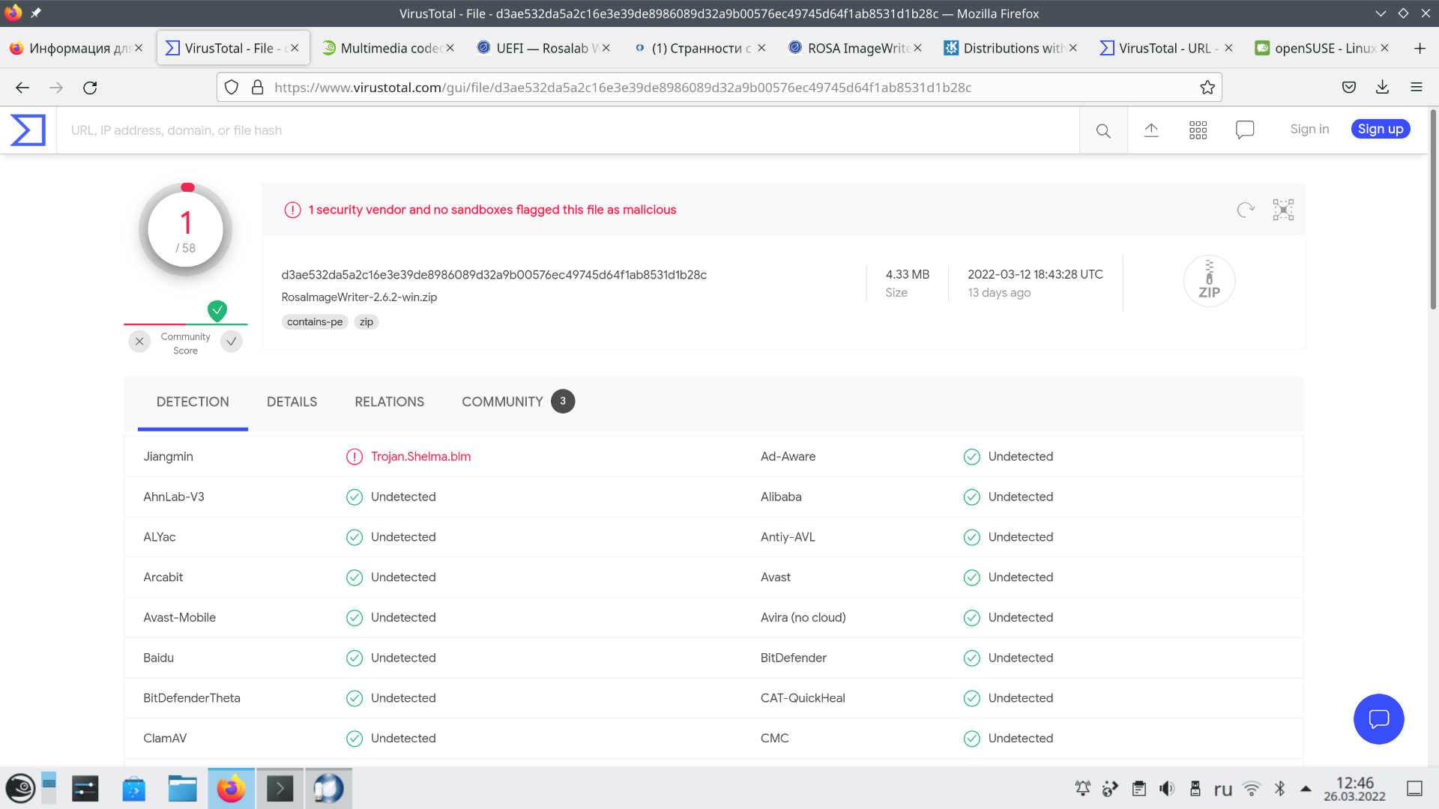Bookmark page with the star icon
1439x809 pixels.
tap(1207, 88)
